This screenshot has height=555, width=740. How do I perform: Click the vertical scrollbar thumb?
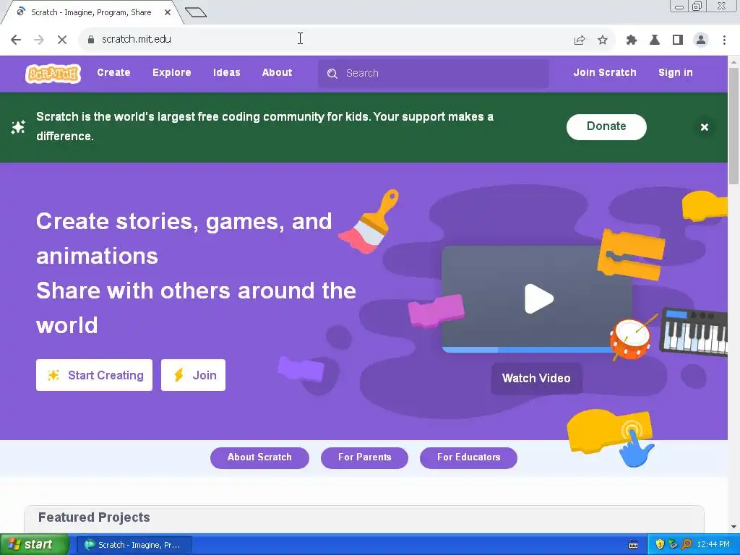733,126
